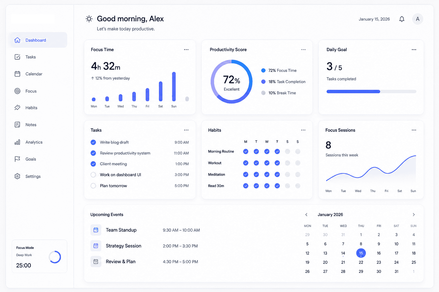439x292 pixels.
Task: Click the Dashboard home icon in sidebar
Action: point(17,40)
